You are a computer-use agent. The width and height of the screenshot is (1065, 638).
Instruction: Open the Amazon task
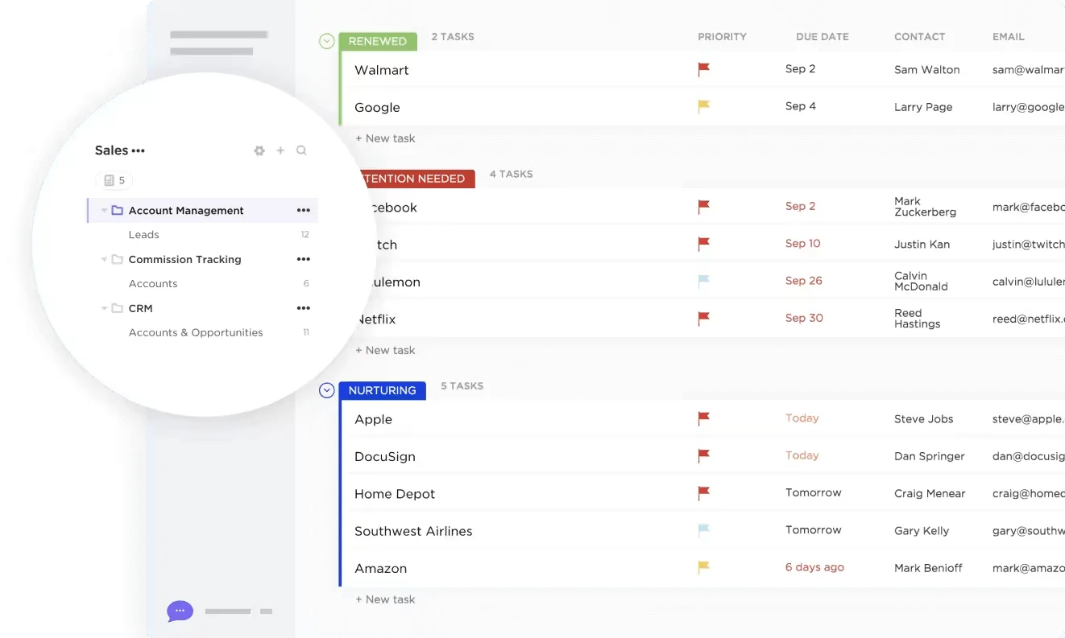pos(380,568)
